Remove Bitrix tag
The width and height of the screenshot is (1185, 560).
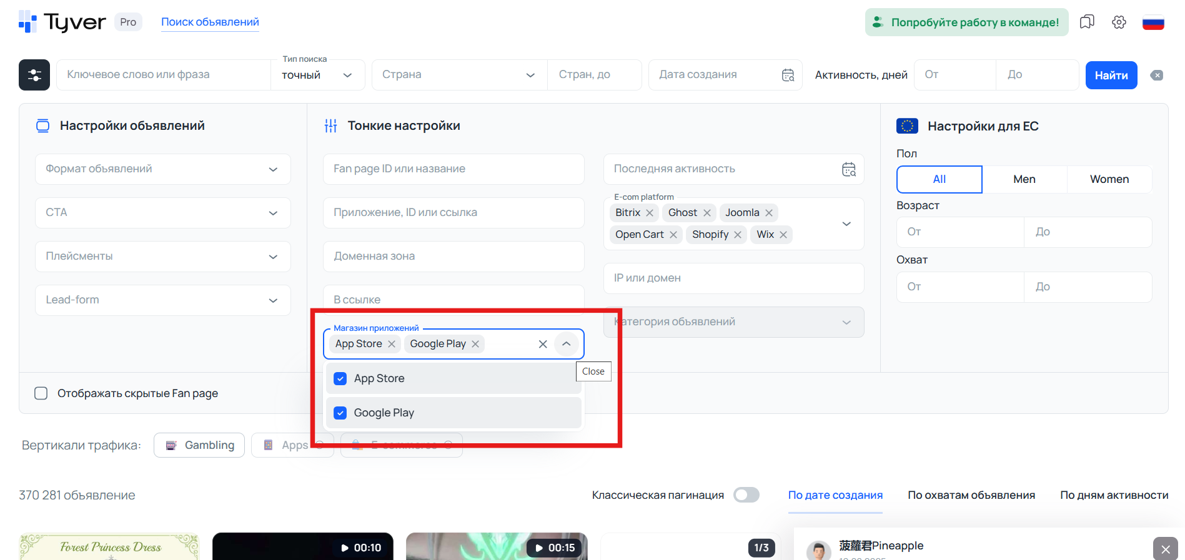[650, 213]
